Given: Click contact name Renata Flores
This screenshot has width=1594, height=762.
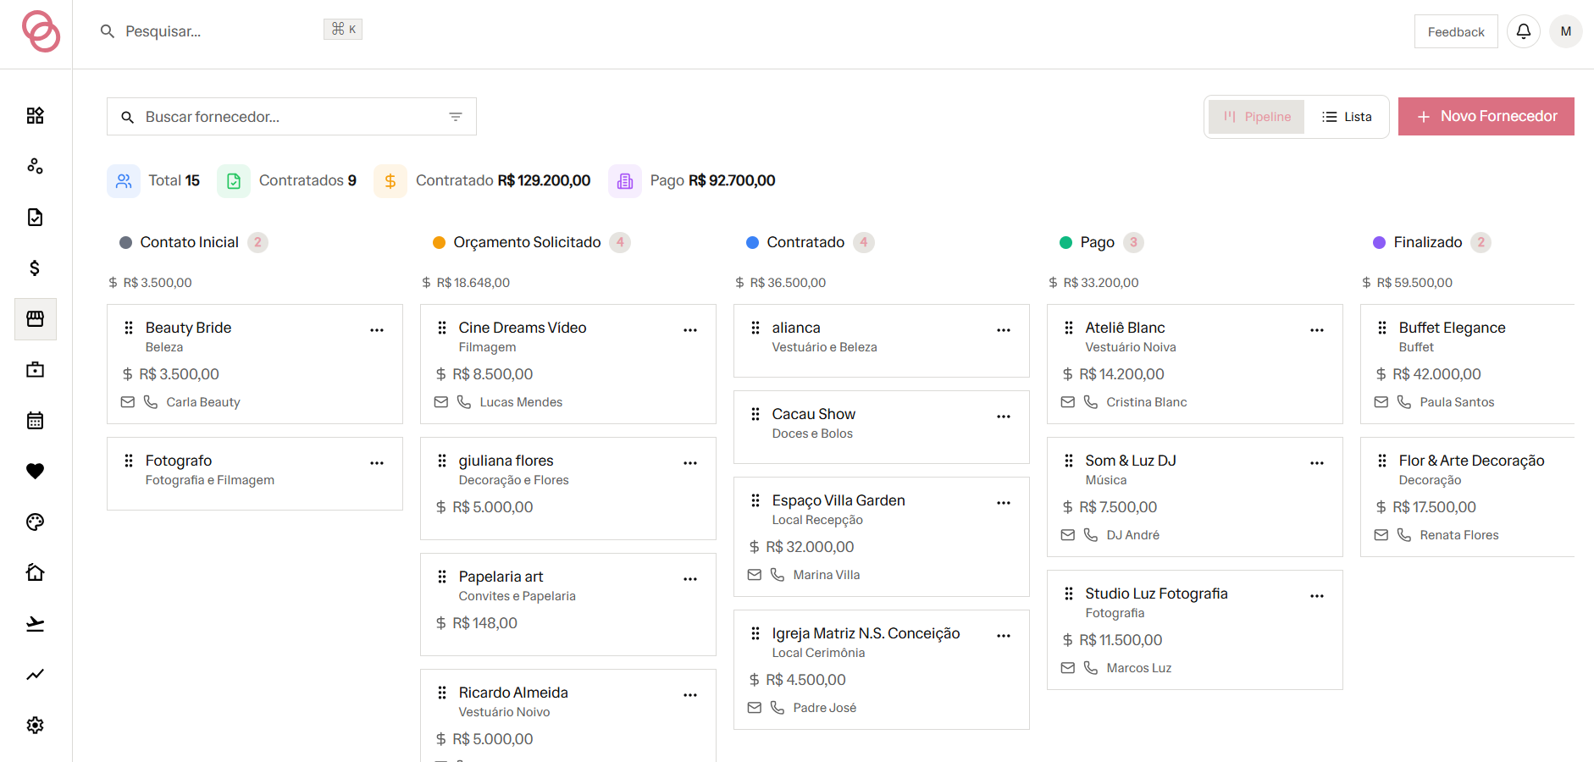Looking at the screenshot, I should (1459, 535).
